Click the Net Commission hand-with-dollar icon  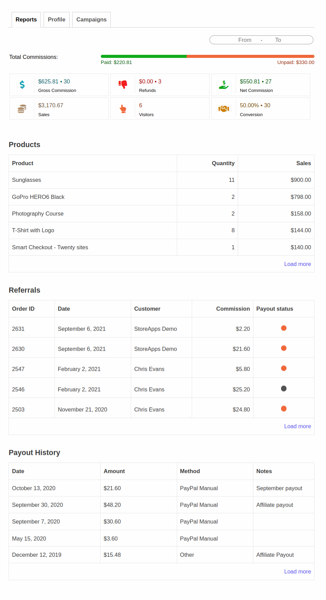[x=224, y=85]
